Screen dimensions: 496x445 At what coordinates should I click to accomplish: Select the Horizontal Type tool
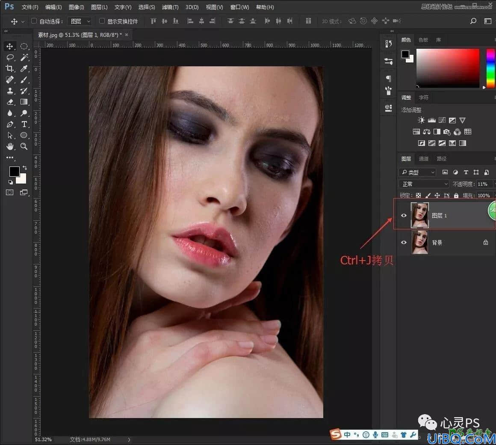(24, 124)
